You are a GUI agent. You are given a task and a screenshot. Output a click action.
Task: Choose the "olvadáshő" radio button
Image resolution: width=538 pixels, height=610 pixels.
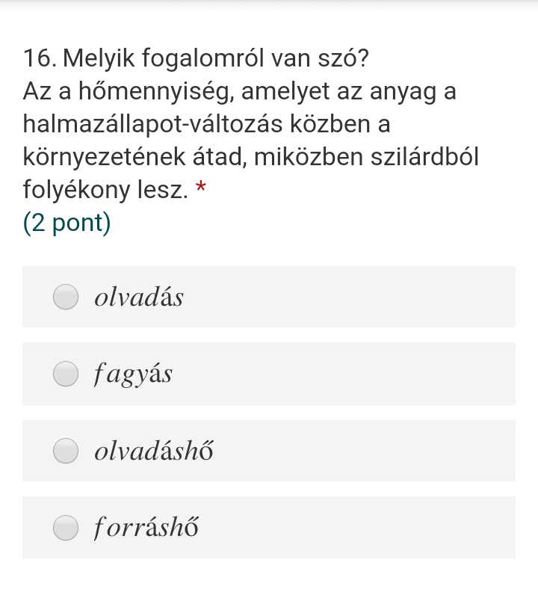pos(66,451)
